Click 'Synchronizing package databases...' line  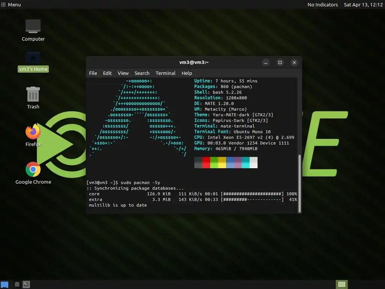click(x=135, y=188)
